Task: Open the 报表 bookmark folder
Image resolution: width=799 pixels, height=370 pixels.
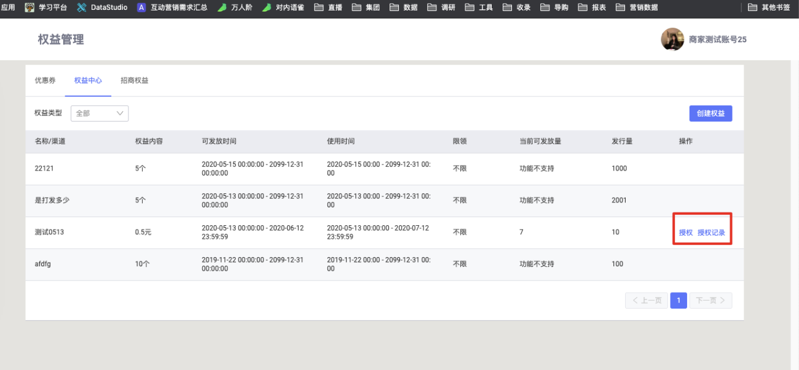Action: click(x=591, y=7)
